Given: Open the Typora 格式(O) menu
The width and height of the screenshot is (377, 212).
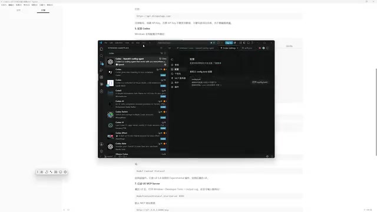Looking at the screenshot, I should coord(27,5).
